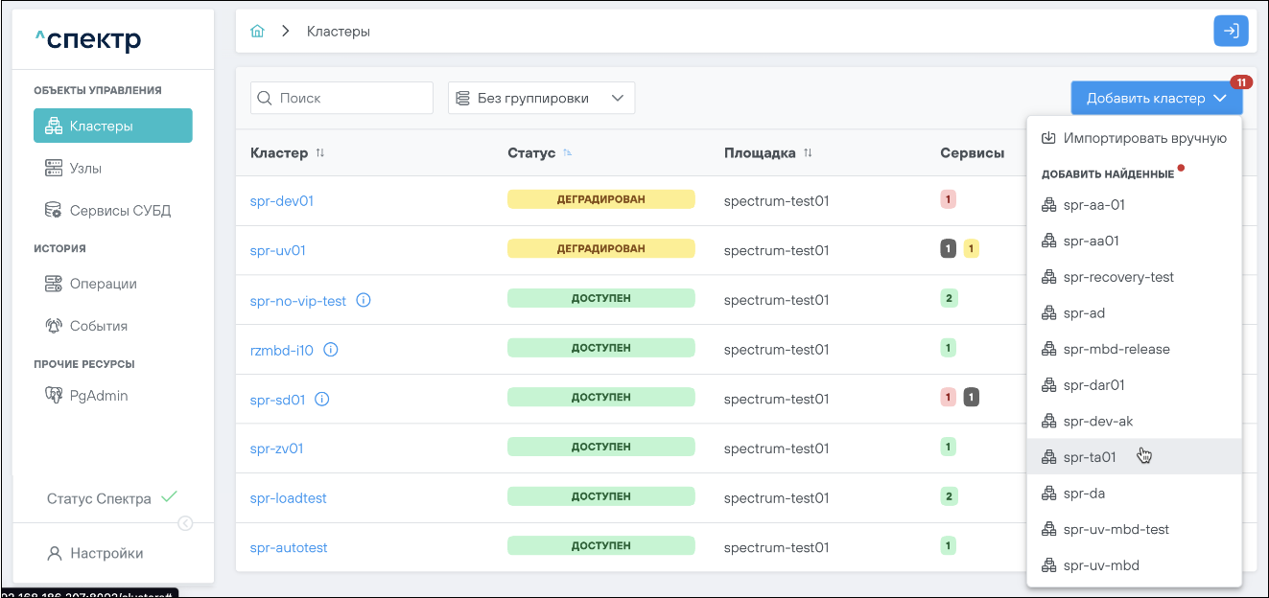This screenshot has height=598, width=1269.
Task: Select spr-recovery-test in the dropdown list
Action: pos(1118,277)
